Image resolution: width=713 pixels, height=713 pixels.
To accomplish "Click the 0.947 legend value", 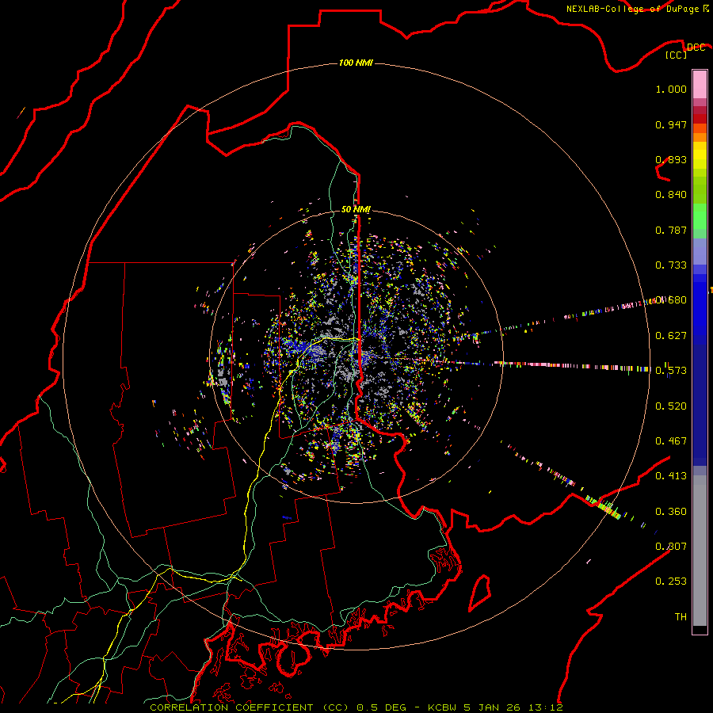I will (x=671, y=124).
